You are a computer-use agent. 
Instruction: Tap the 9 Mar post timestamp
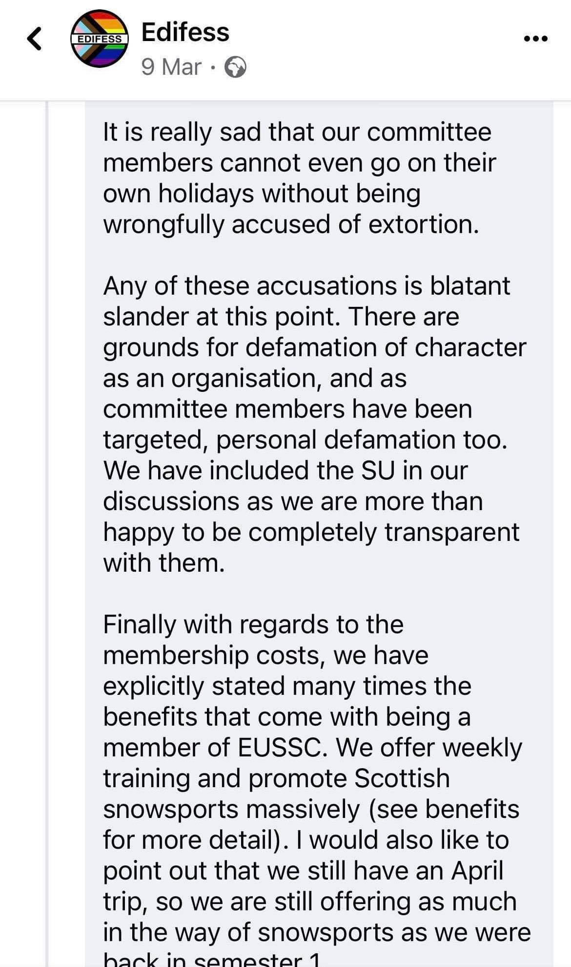(x=171, y=67)
